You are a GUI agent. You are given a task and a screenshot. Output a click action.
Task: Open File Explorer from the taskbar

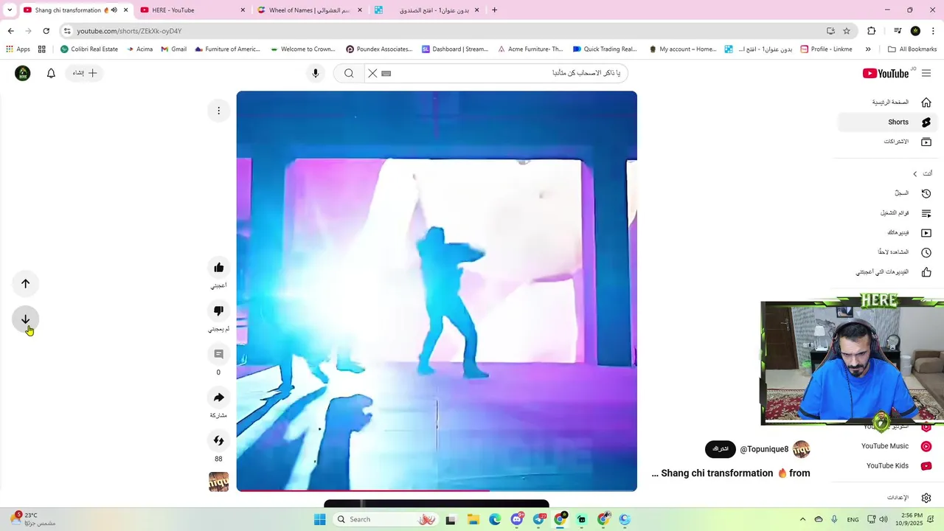coord(472,519)
